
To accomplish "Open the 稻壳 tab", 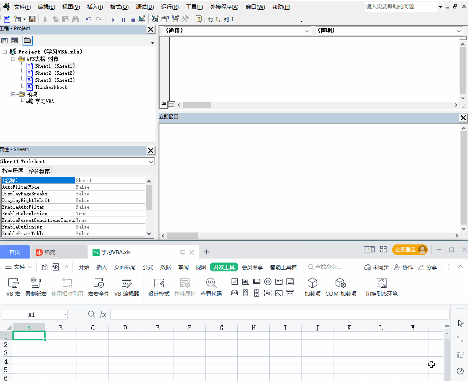I will pyautogui.click(x=59, y=252).
